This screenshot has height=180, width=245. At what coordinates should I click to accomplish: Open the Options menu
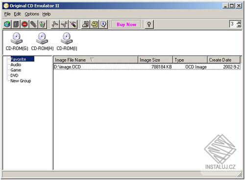[32, 14]
